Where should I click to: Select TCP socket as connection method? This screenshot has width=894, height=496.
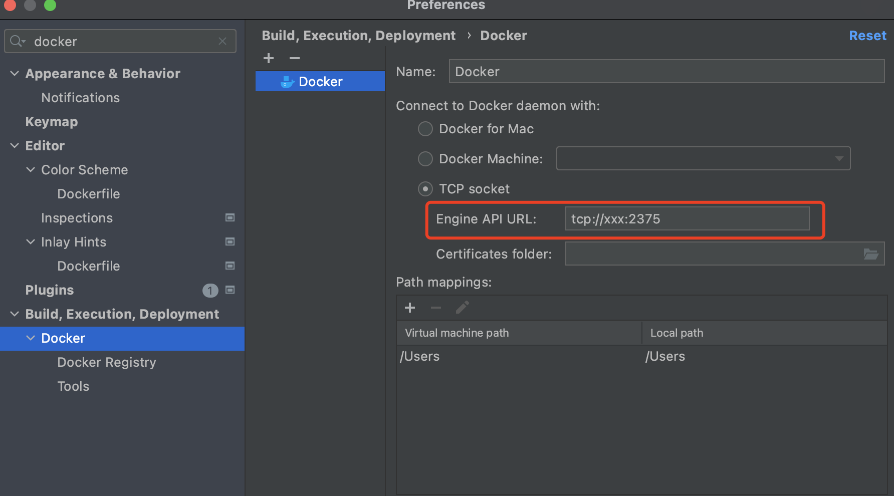pos(425,189)
